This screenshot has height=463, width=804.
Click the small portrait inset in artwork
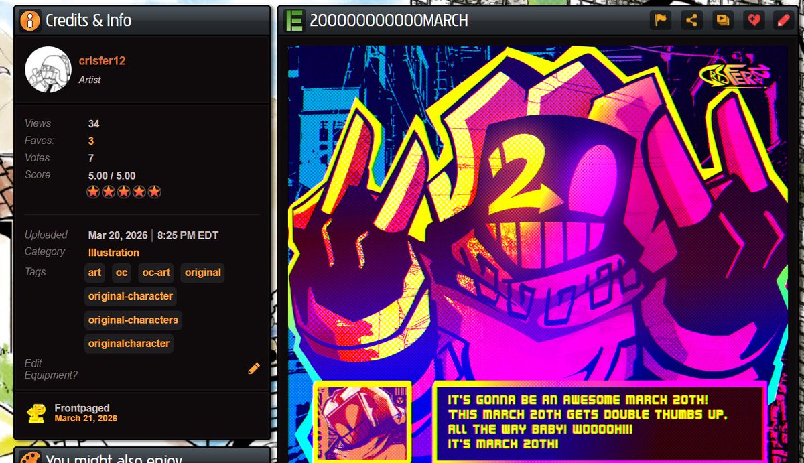pos(362,421)
